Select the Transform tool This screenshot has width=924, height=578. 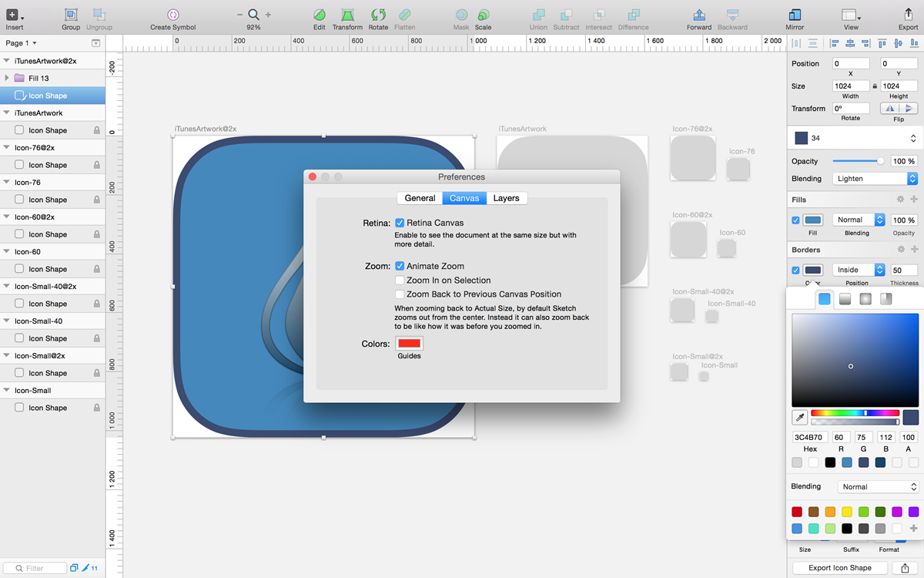click(347, 15)
